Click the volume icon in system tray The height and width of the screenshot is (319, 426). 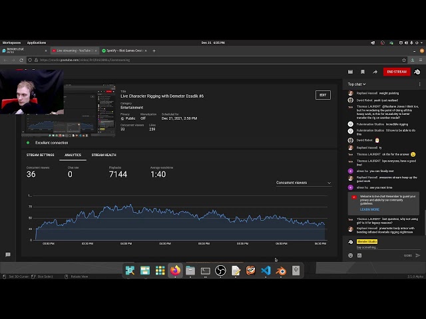pos(406,43)
